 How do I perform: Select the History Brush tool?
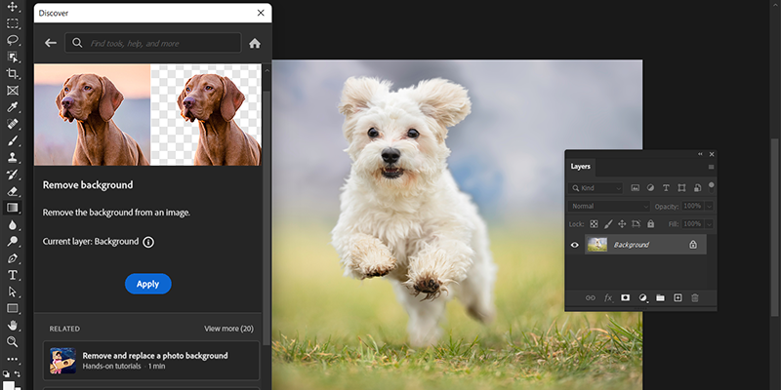coord(13,175)
